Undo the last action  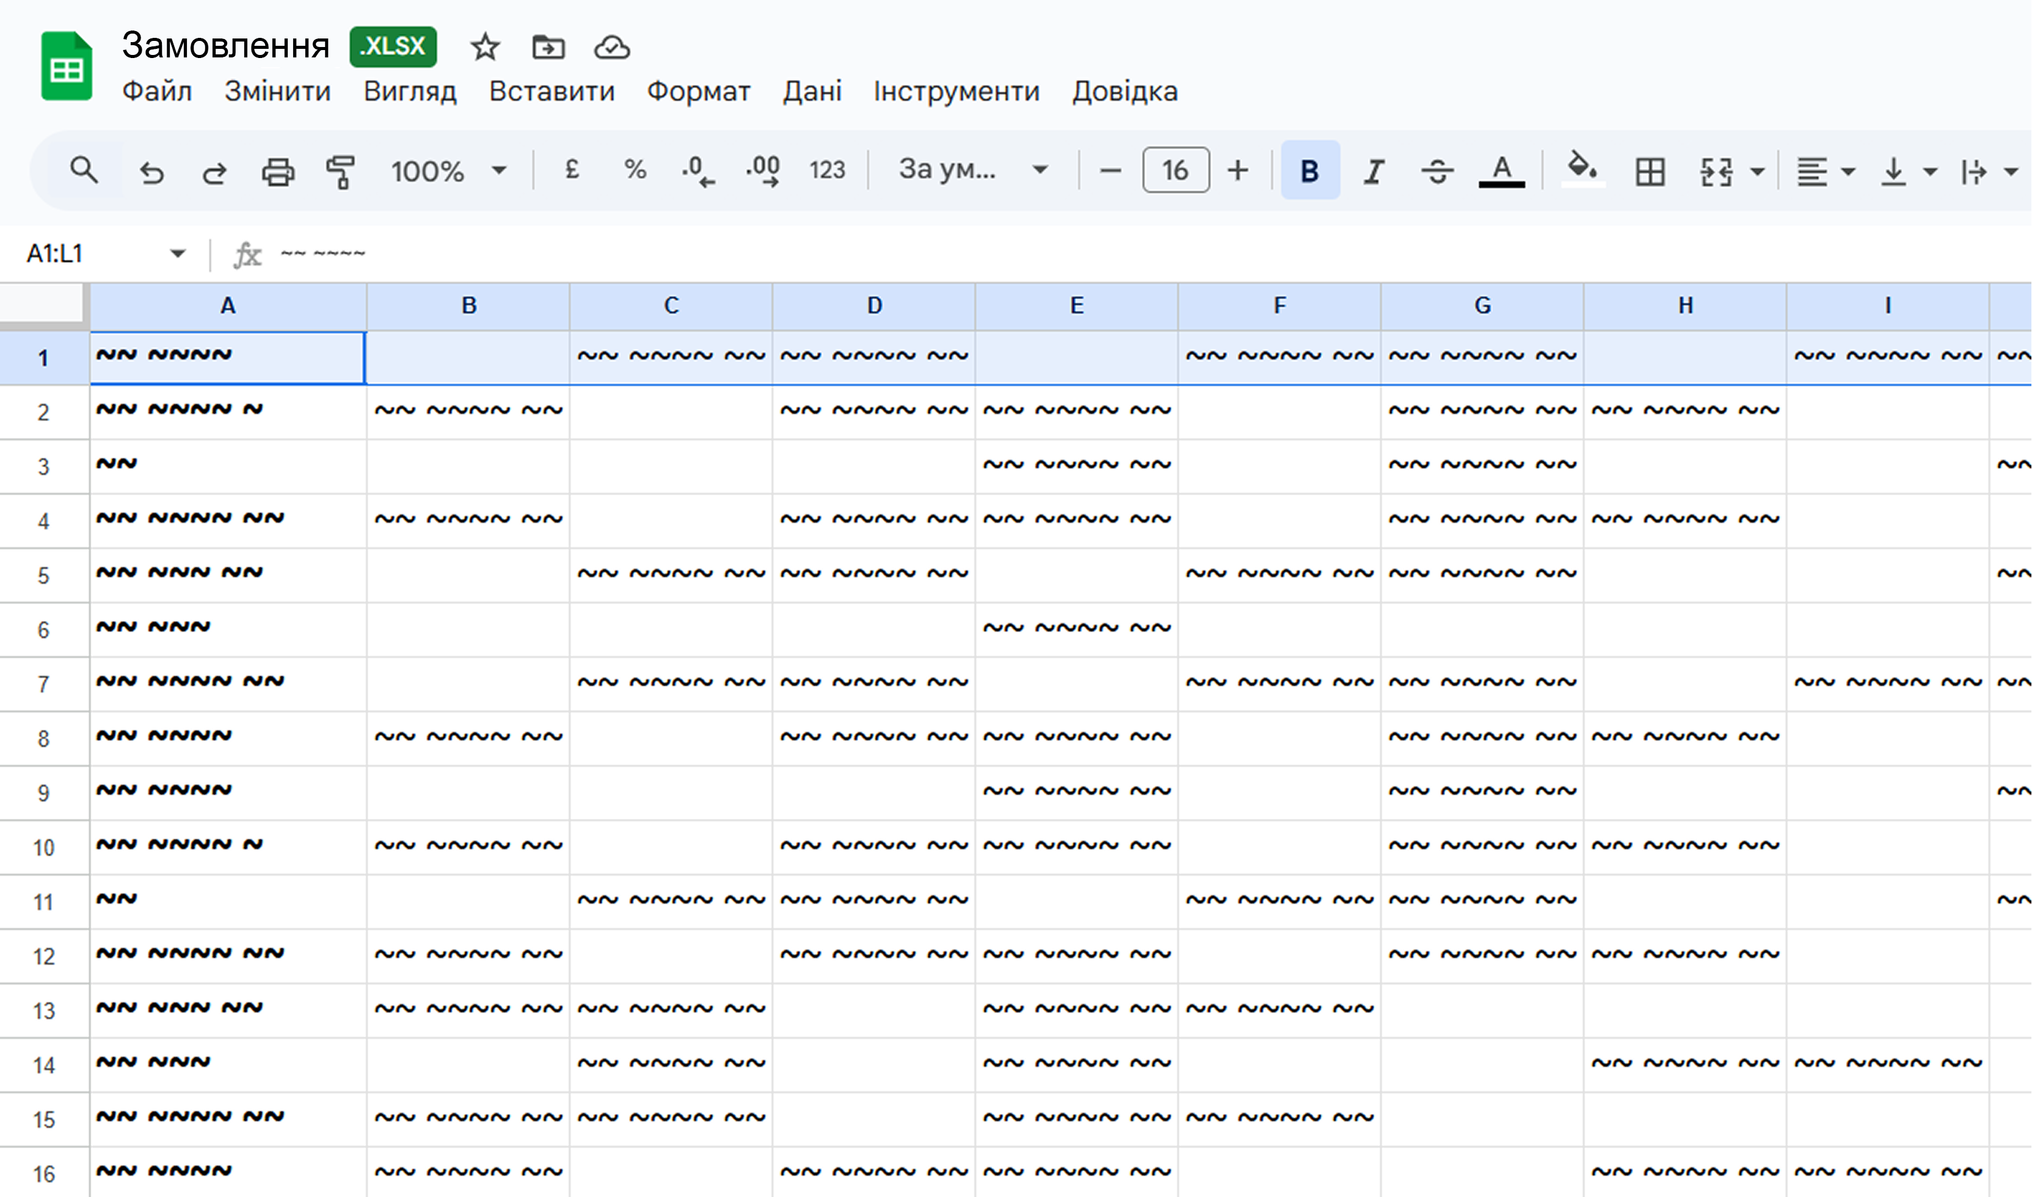pyautogui.click(x=153, y=170)
